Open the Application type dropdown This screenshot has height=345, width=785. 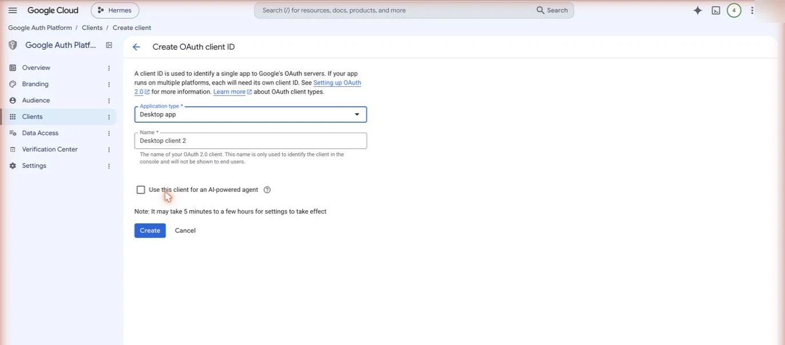(x=251, y=114)
